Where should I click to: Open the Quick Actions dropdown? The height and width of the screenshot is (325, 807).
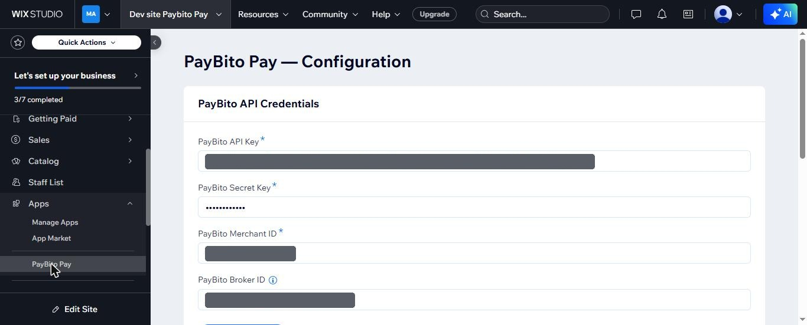point(86,42)
